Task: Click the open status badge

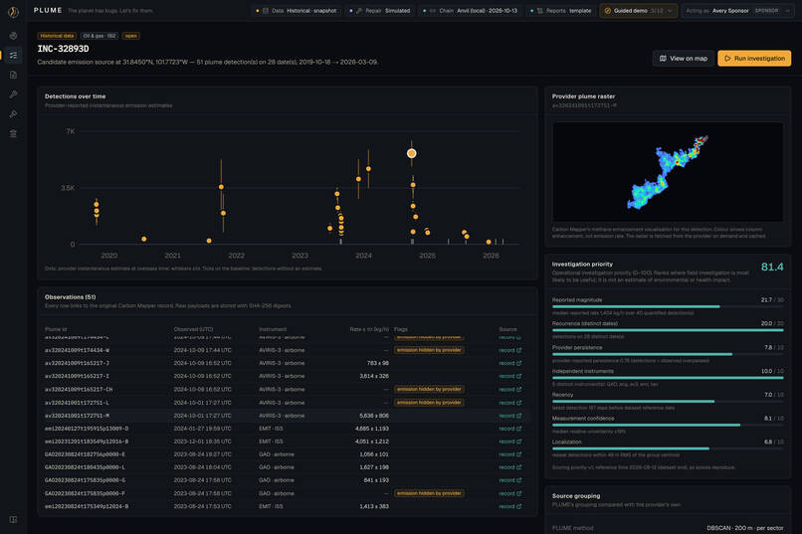Action: point(131,36)
